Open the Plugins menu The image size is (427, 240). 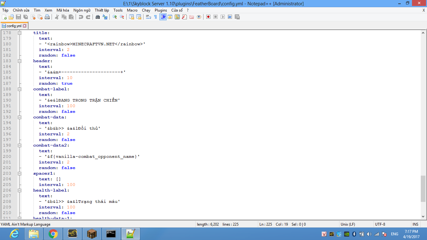161,10
